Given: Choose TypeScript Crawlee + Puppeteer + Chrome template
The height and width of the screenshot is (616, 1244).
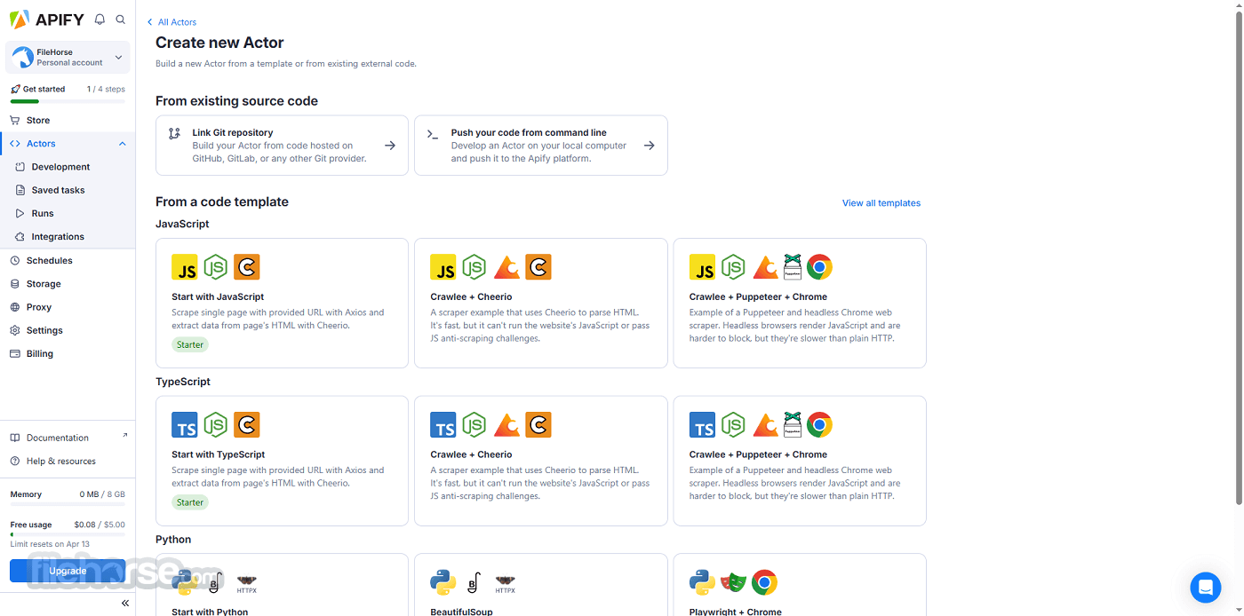Looking at the screenshot, I should 800,461.
